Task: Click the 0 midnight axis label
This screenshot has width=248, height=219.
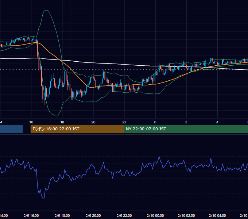Action: (155, 122)
